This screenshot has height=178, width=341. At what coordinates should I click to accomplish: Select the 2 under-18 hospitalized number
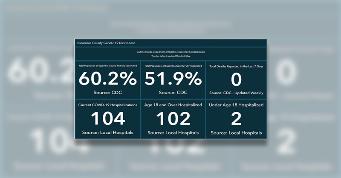236,119
